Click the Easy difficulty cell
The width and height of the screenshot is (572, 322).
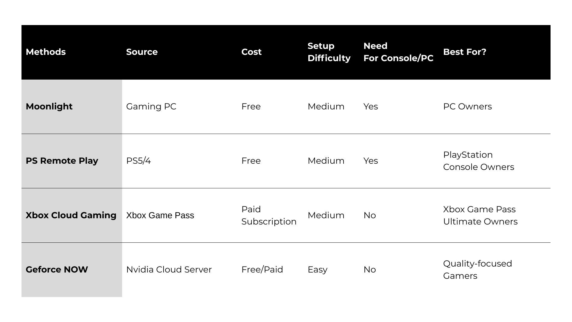(x=317, y=270)
